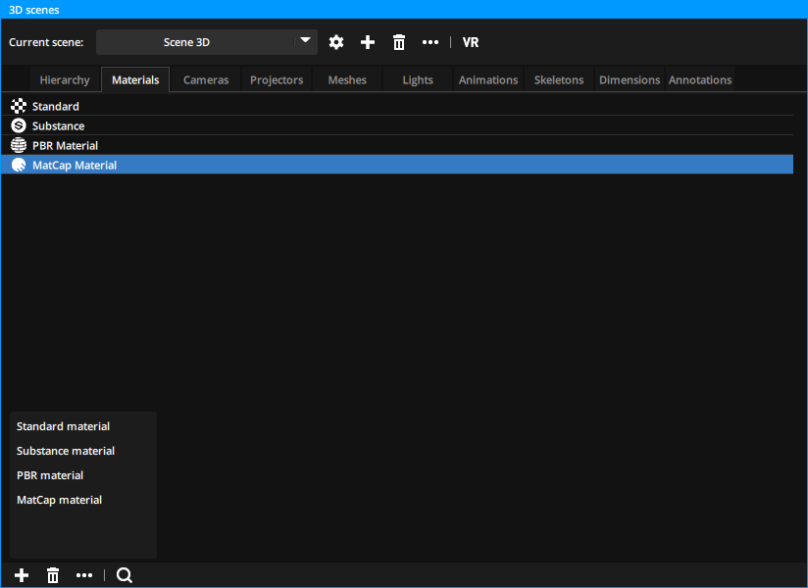Viewport: 808px width, 588px height.
Task: Select the Substance material row
Action: (397, 125)
